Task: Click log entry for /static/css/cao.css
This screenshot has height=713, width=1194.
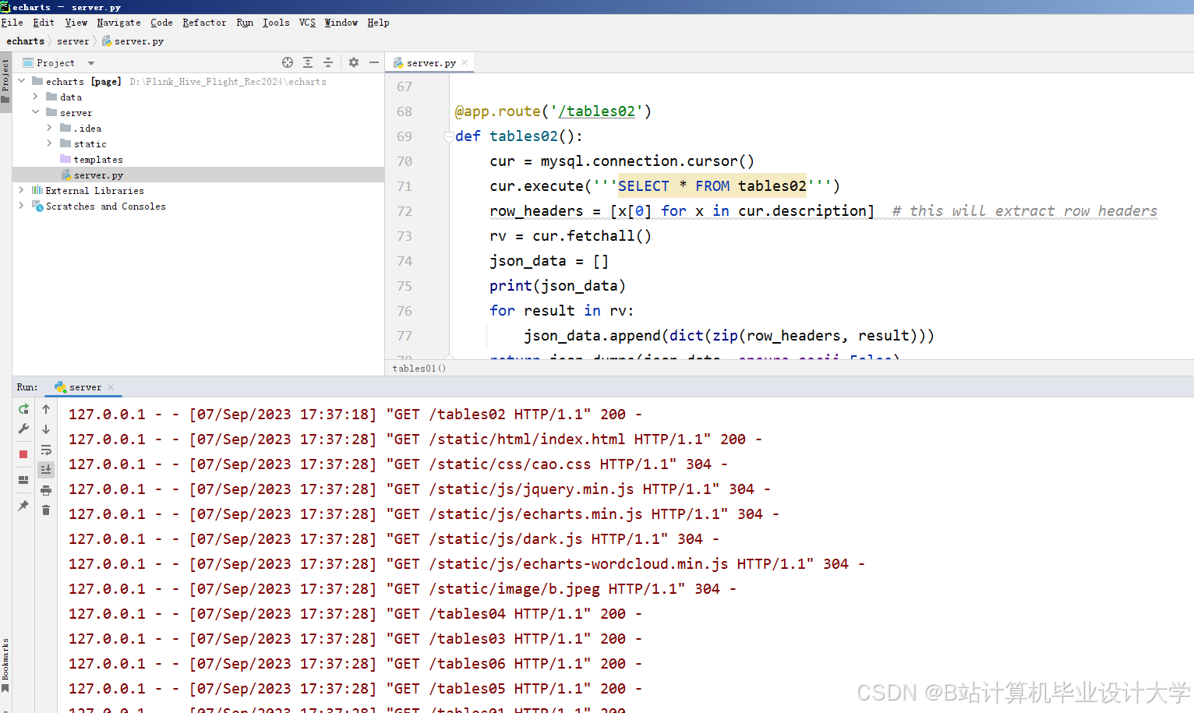Action: [x=398, y=464]
